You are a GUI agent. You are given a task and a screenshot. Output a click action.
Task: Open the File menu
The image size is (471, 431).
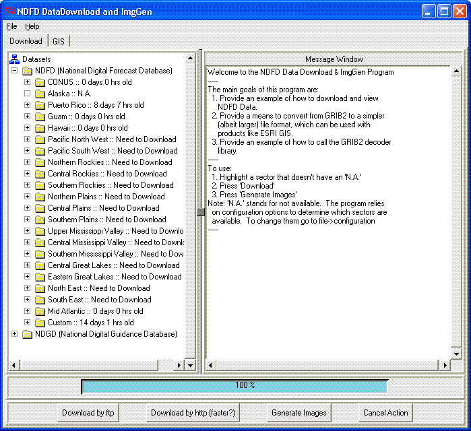11,26
